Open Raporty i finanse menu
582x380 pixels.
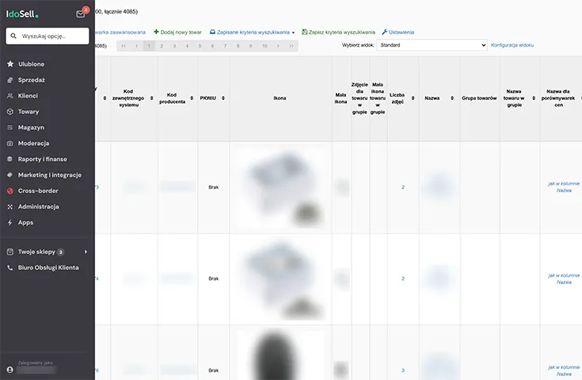pos(42,159)
